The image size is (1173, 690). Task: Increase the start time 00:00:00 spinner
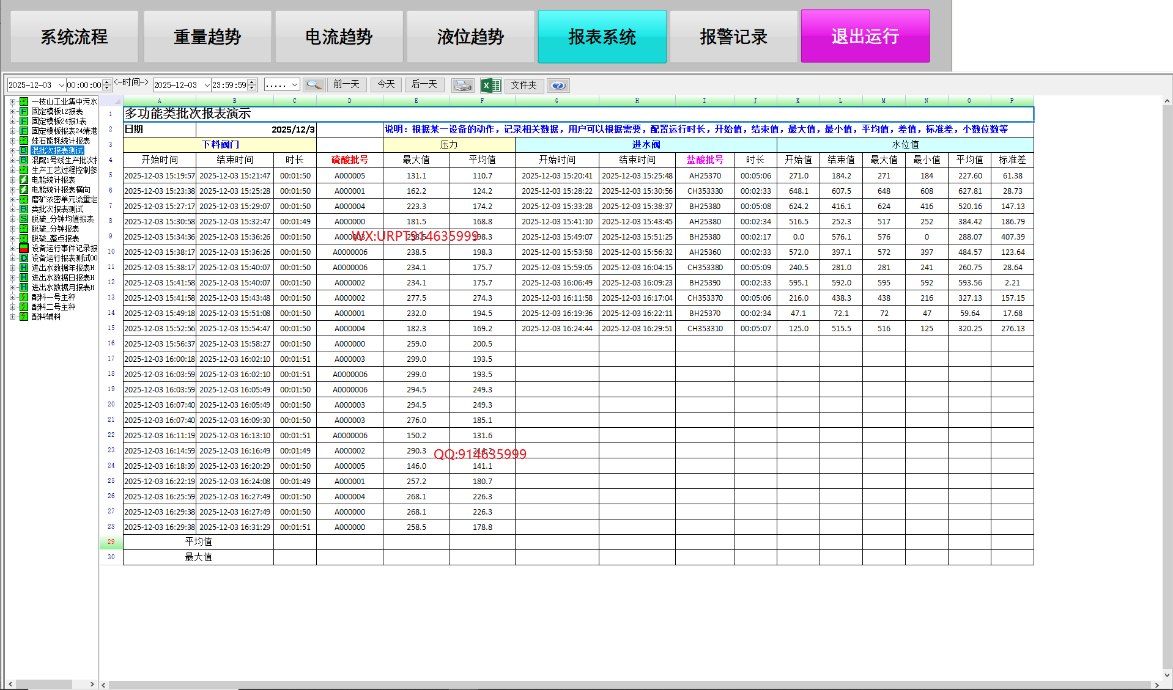coord(107,82)
